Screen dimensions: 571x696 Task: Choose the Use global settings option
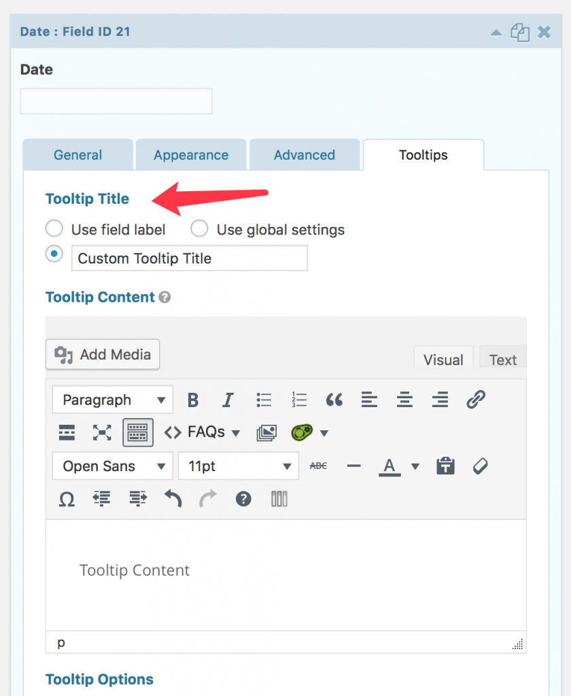[x=199, y=228]
